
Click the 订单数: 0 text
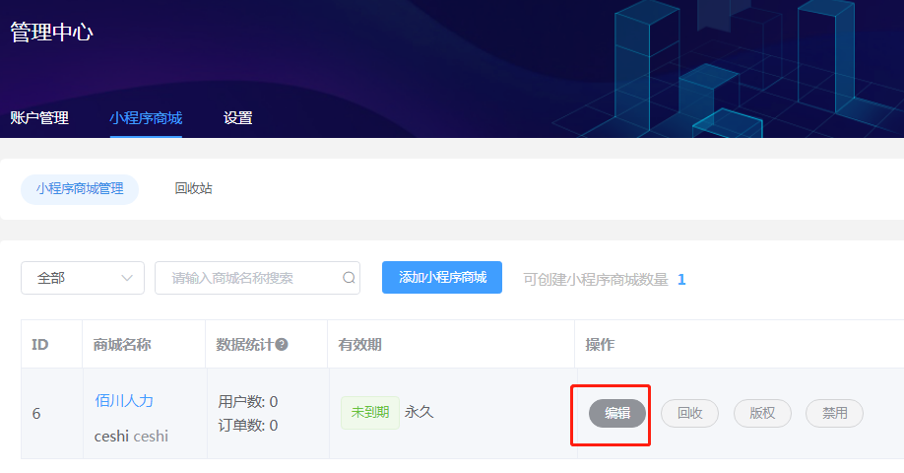click(248, 426)
